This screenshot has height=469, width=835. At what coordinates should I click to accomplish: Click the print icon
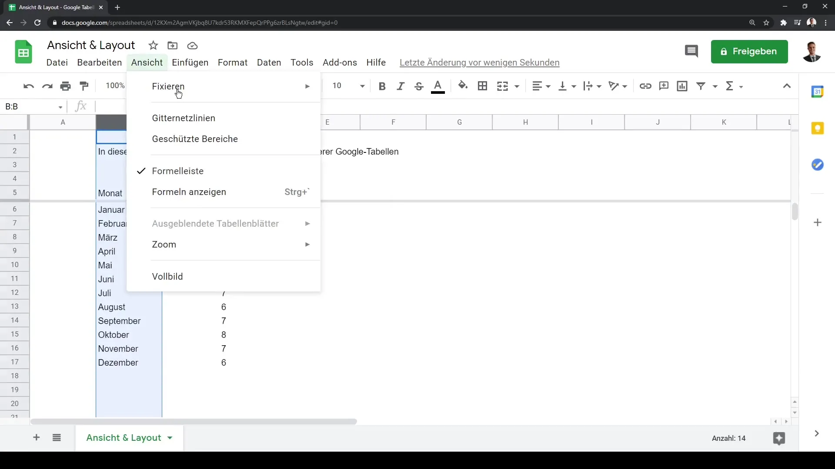pos(66,86)
